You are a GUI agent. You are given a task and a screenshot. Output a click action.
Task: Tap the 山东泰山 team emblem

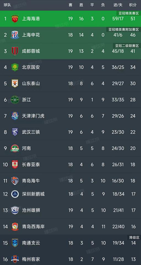(15, 83)
